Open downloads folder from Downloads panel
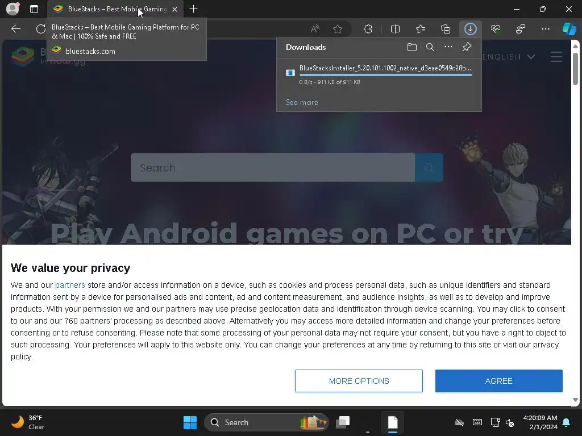Screen dimensions: 582x436 (x=412, y=47)
